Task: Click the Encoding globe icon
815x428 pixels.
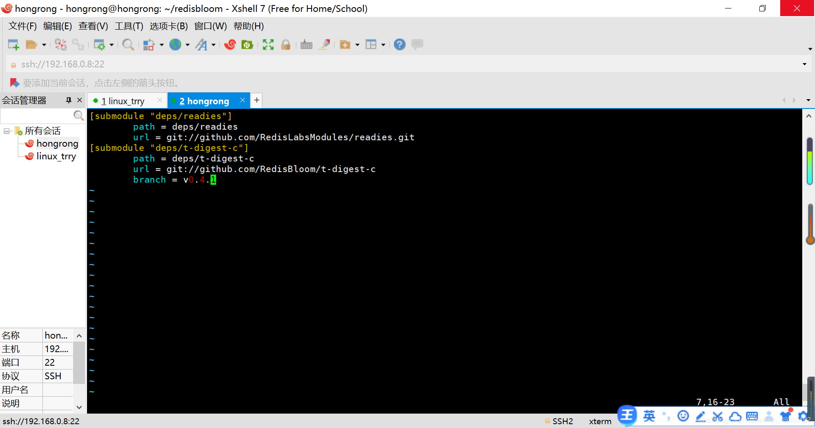Action: pos(175,44)
